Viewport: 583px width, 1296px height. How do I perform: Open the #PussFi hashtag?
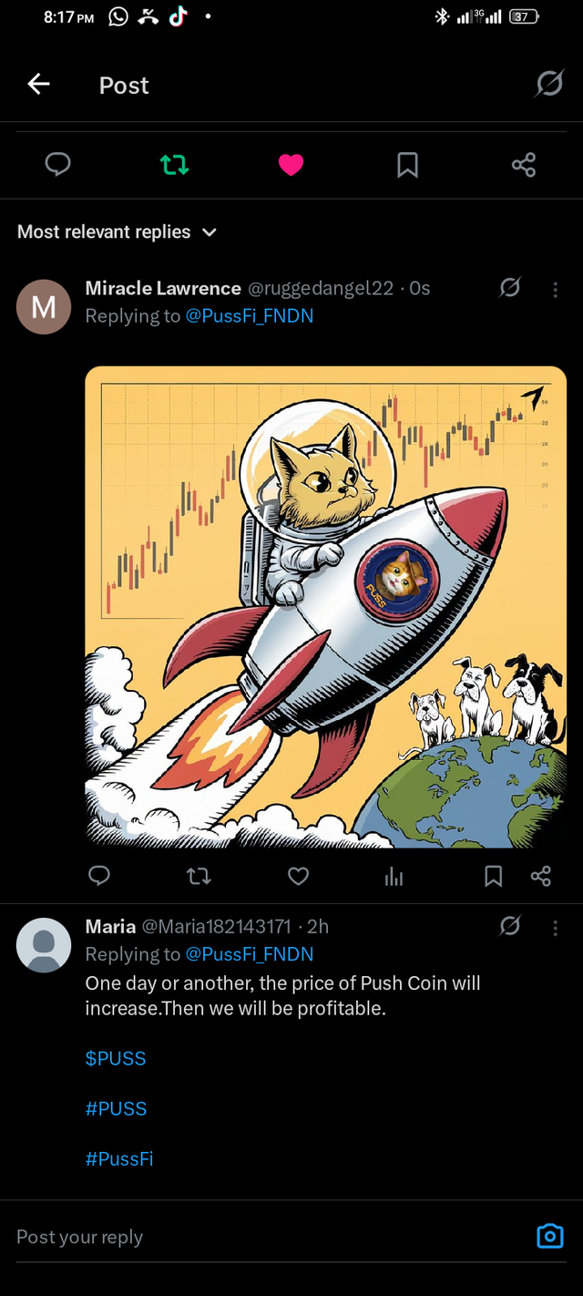119,1159
